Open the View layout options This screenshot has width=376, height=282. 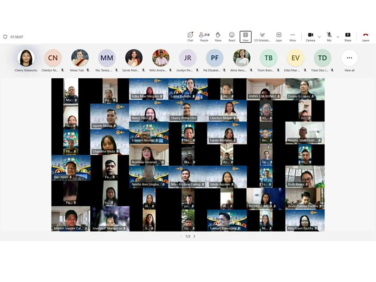[x=246, y=36]
